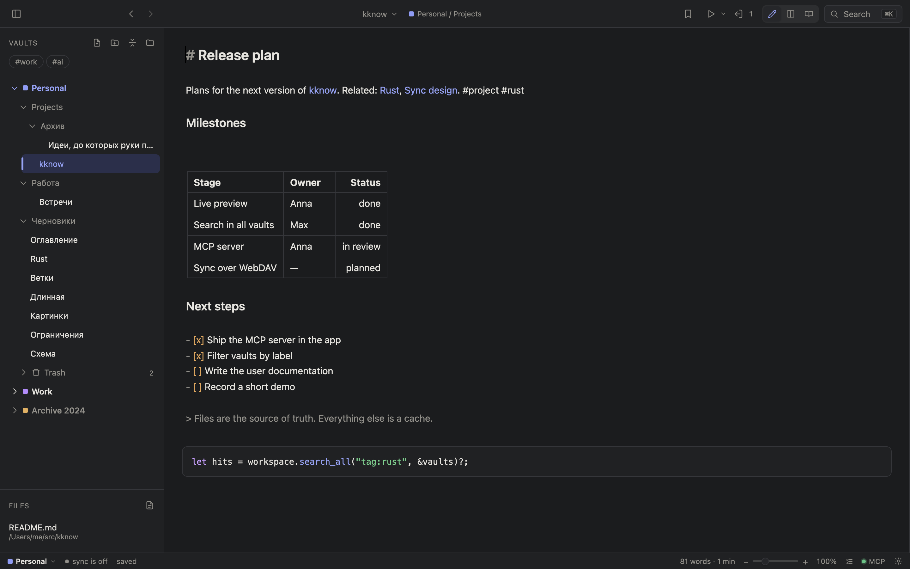
Task: Toggle the left sidebar panel icon
Action: 16,14
